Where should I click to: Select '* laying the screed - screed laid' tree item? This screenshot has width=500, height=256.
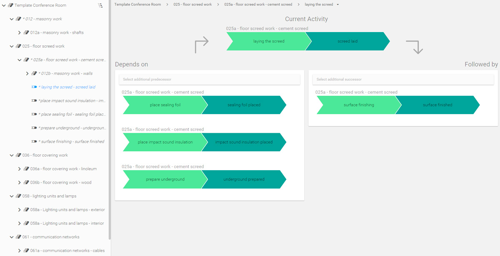67,87
